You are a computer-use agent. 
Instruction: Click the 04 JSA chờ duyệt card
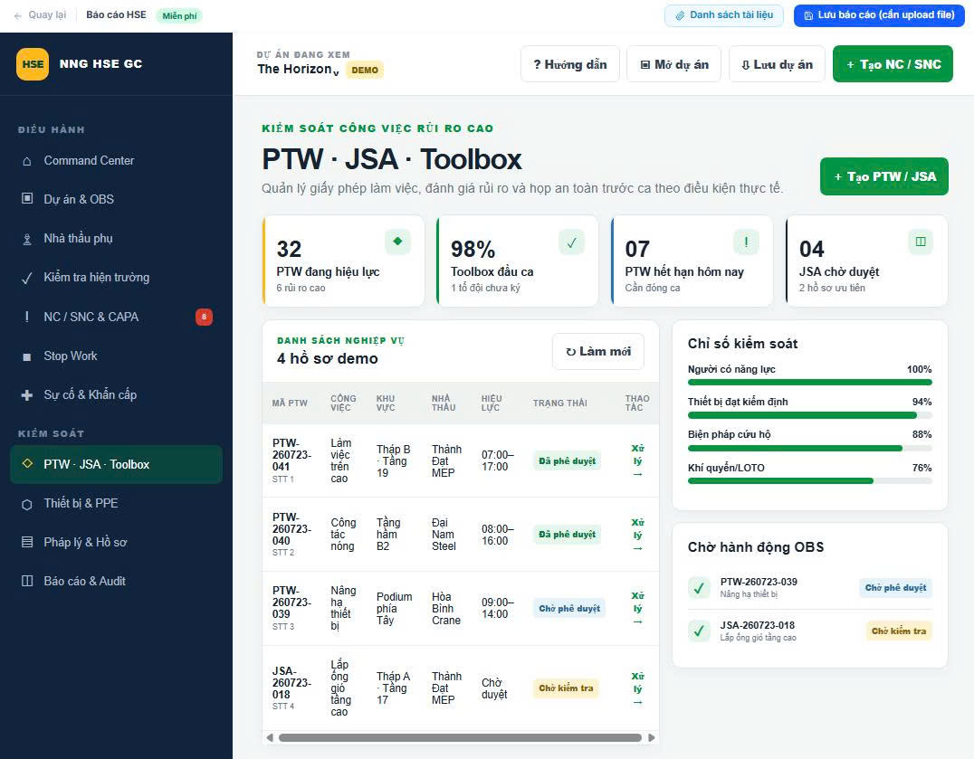coord(866,261)
